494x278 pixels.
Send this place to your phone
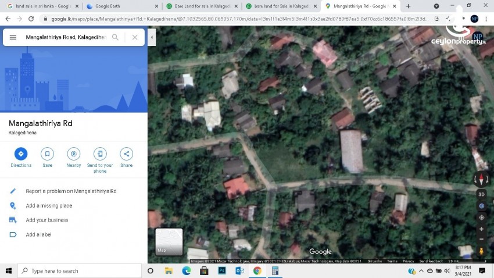coord(100,154)
